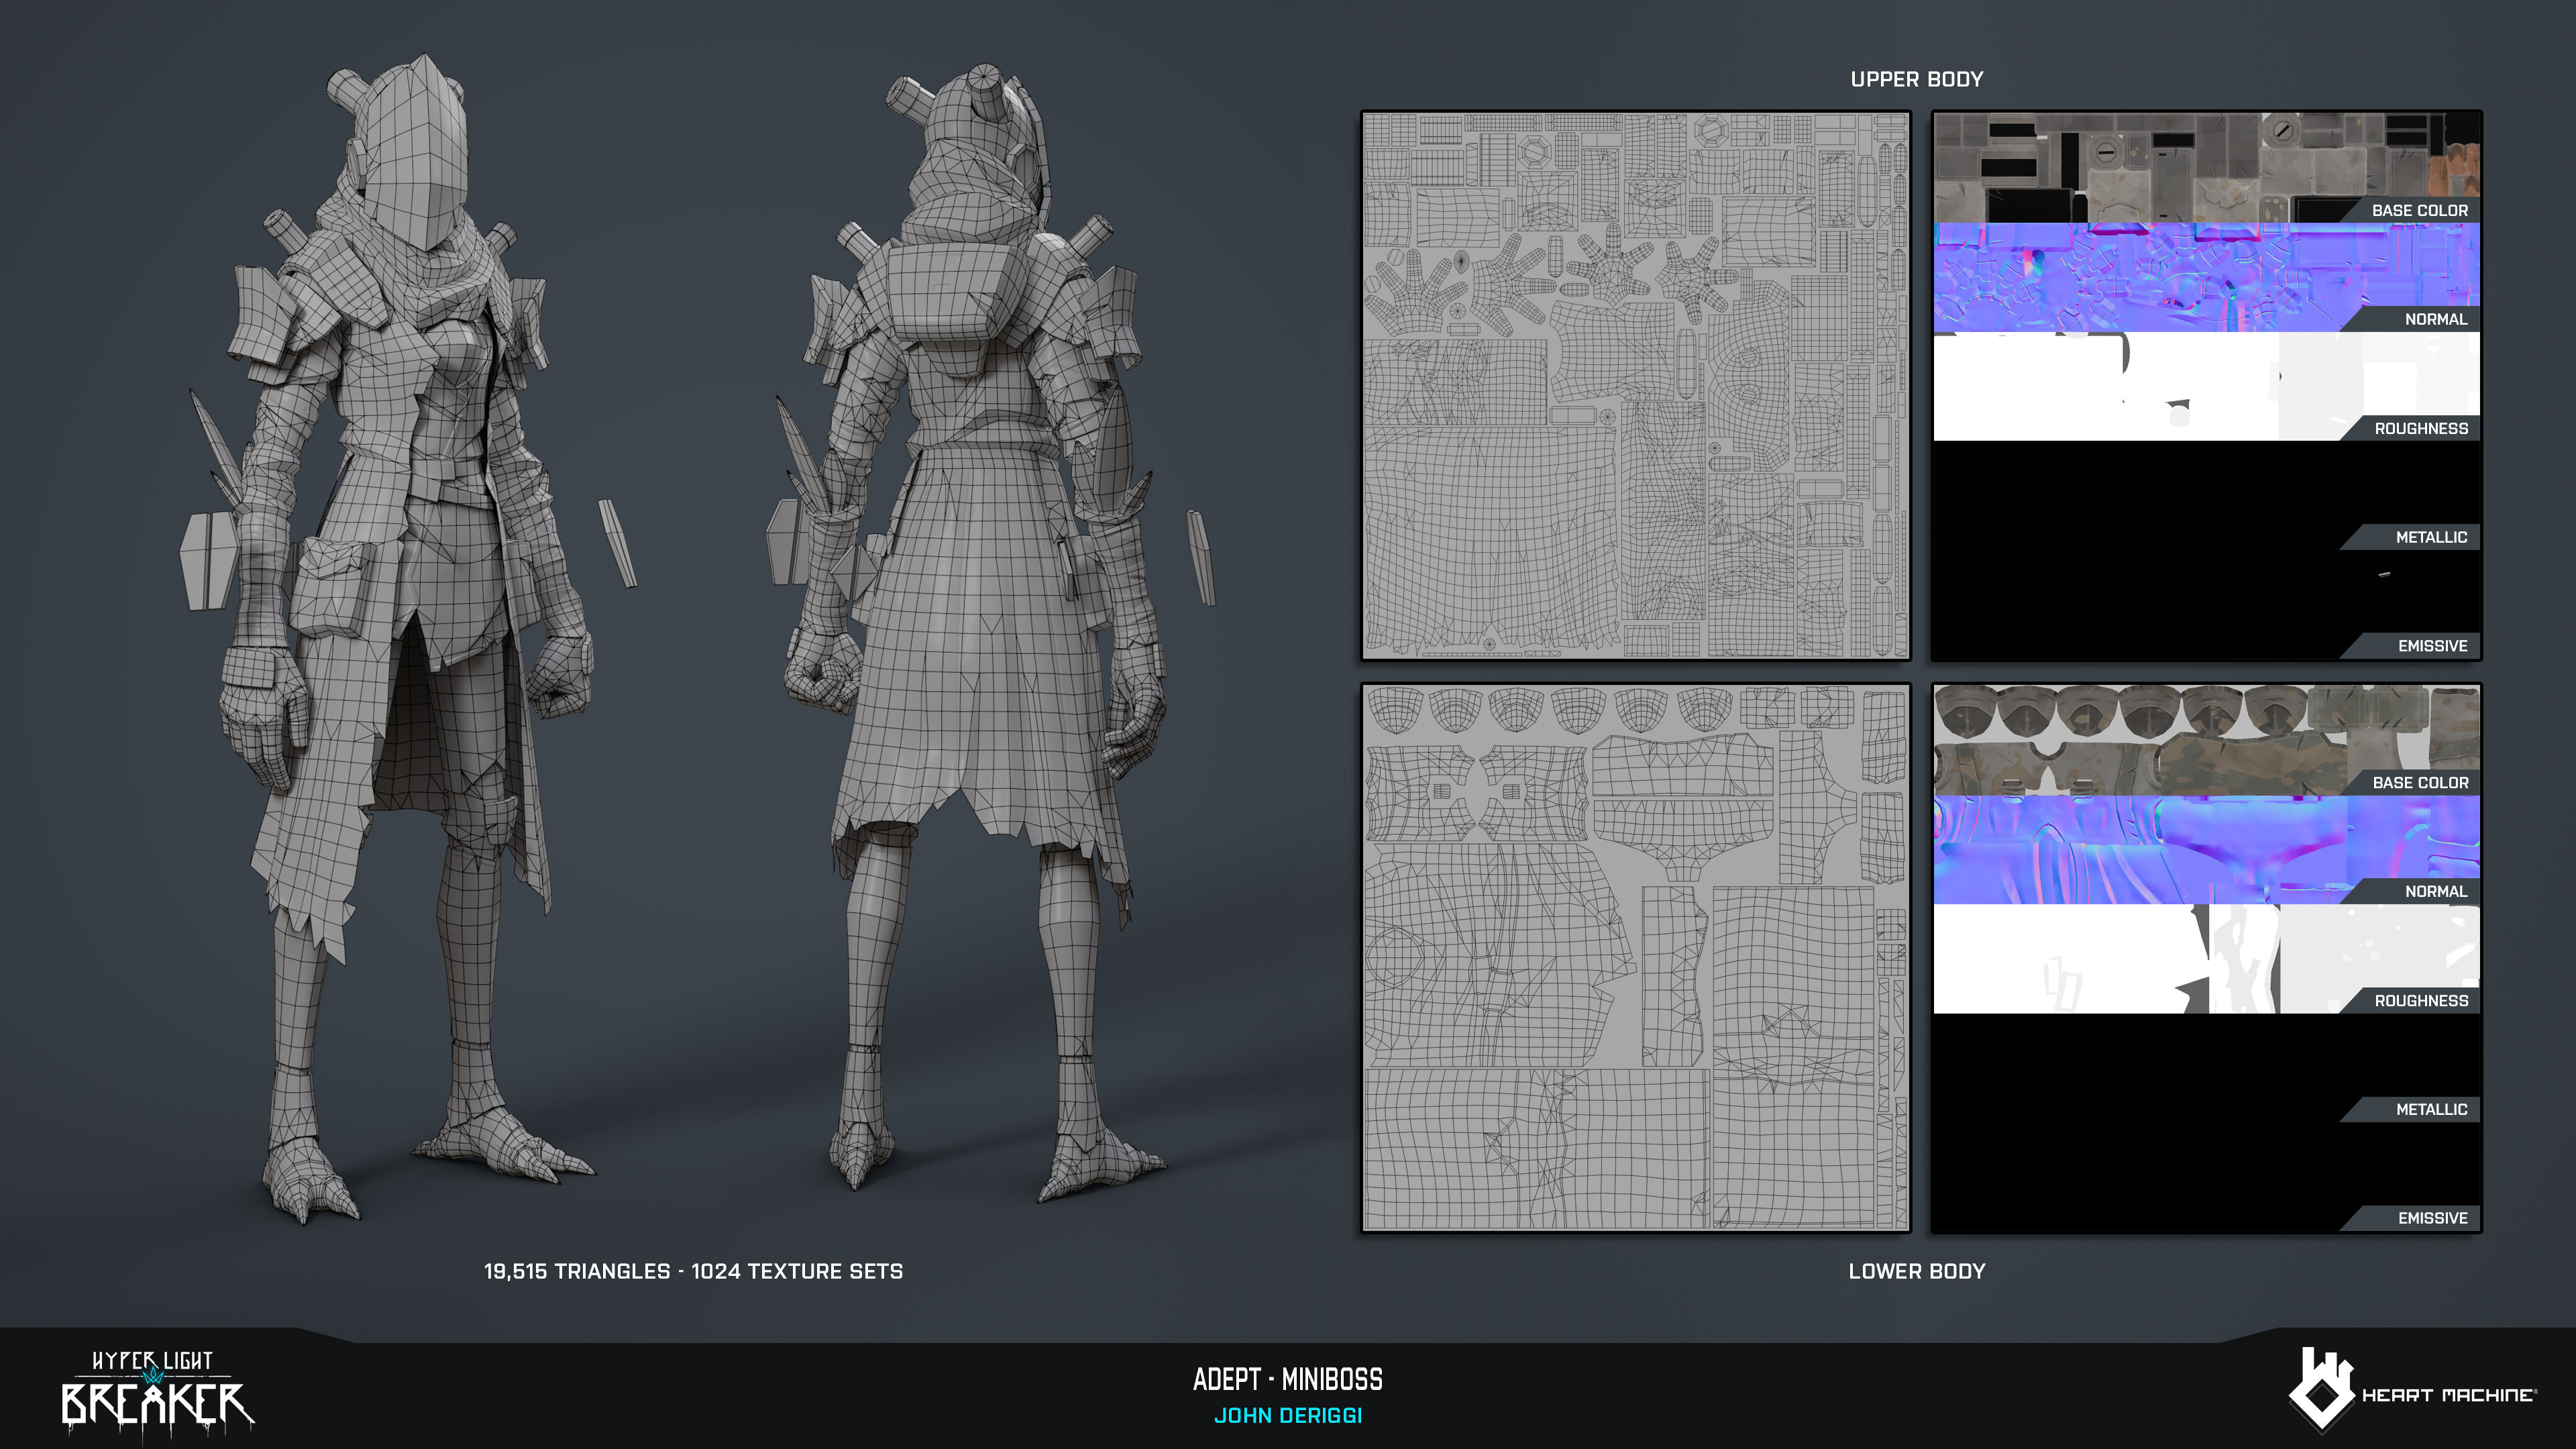
Task: Click the John Deriggi artist name
Action: pyautogui.click(x=1287, y=1416)
